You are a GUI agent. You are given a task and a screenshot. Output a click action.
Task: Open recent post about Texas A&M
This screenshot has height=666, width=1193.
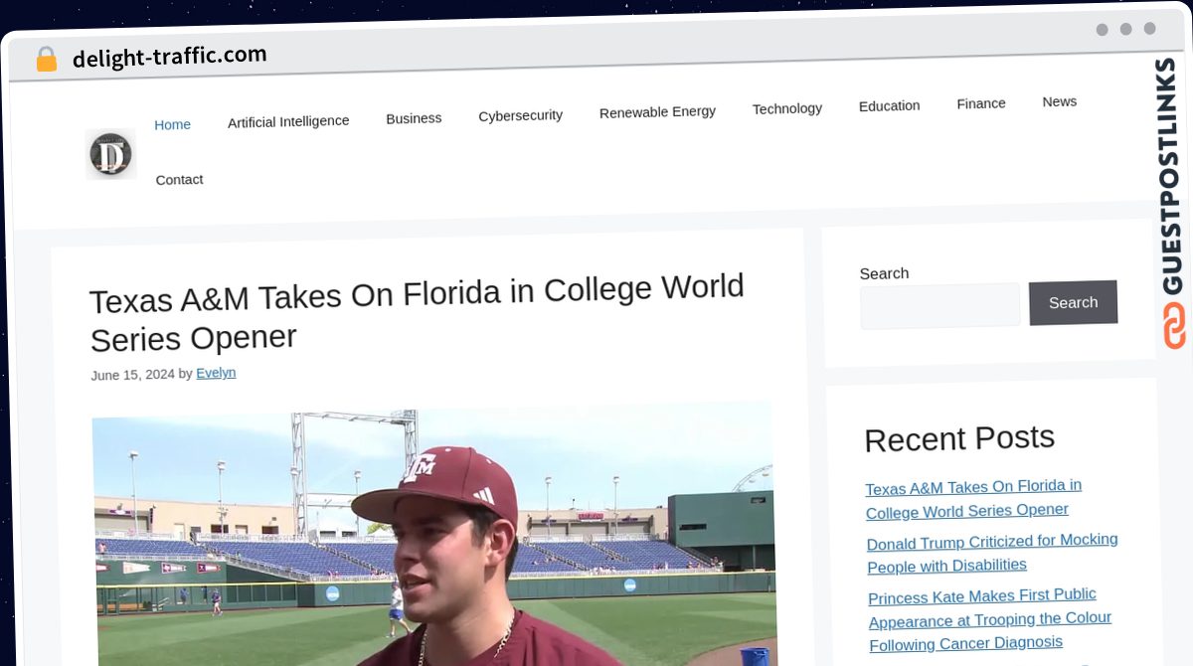[974, 498]
